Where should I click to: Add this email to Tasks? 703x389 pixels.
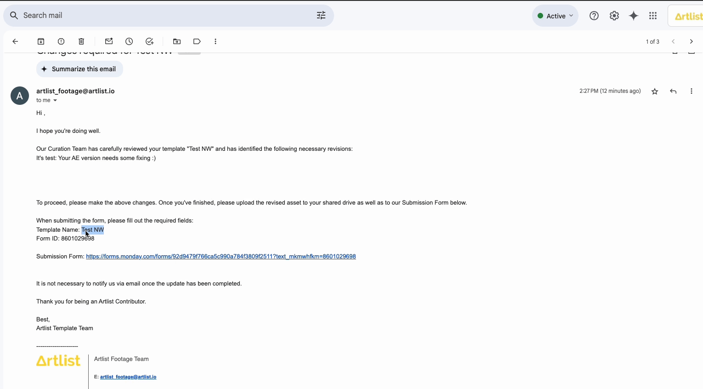[x=149, y=41]
